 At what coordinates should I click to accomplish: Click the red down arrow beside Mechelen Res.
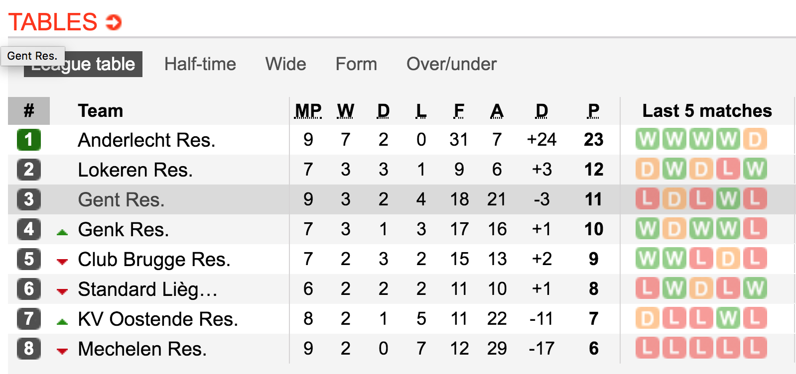point(62,351)
